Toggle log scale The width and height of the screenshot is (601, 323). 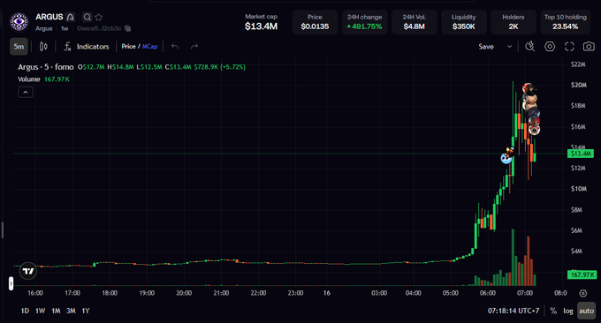568,311
